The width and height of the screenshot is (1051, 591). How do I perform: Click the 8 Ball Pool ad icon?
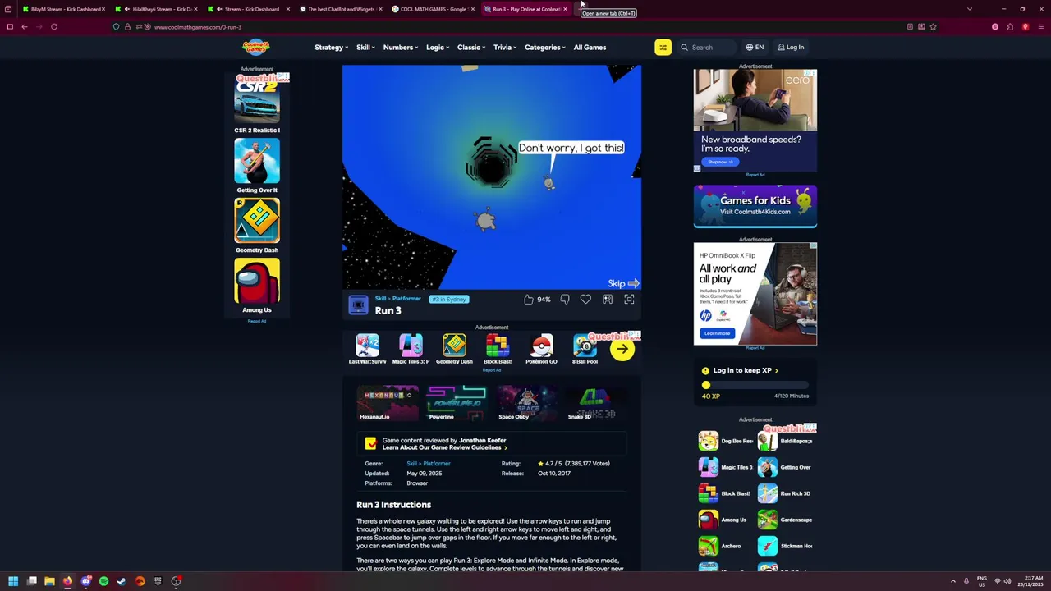(585, 346)
